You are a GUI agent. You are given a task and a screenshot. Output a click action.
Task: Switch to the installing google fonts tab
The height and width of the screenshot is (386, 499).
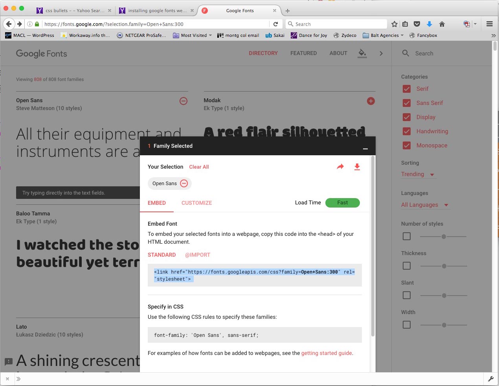[x=156, y=11]
